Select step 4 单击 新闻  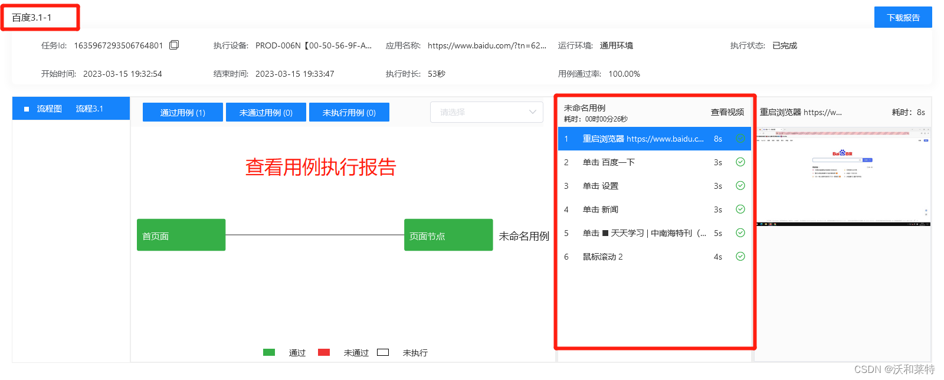(x=654, y=209)
